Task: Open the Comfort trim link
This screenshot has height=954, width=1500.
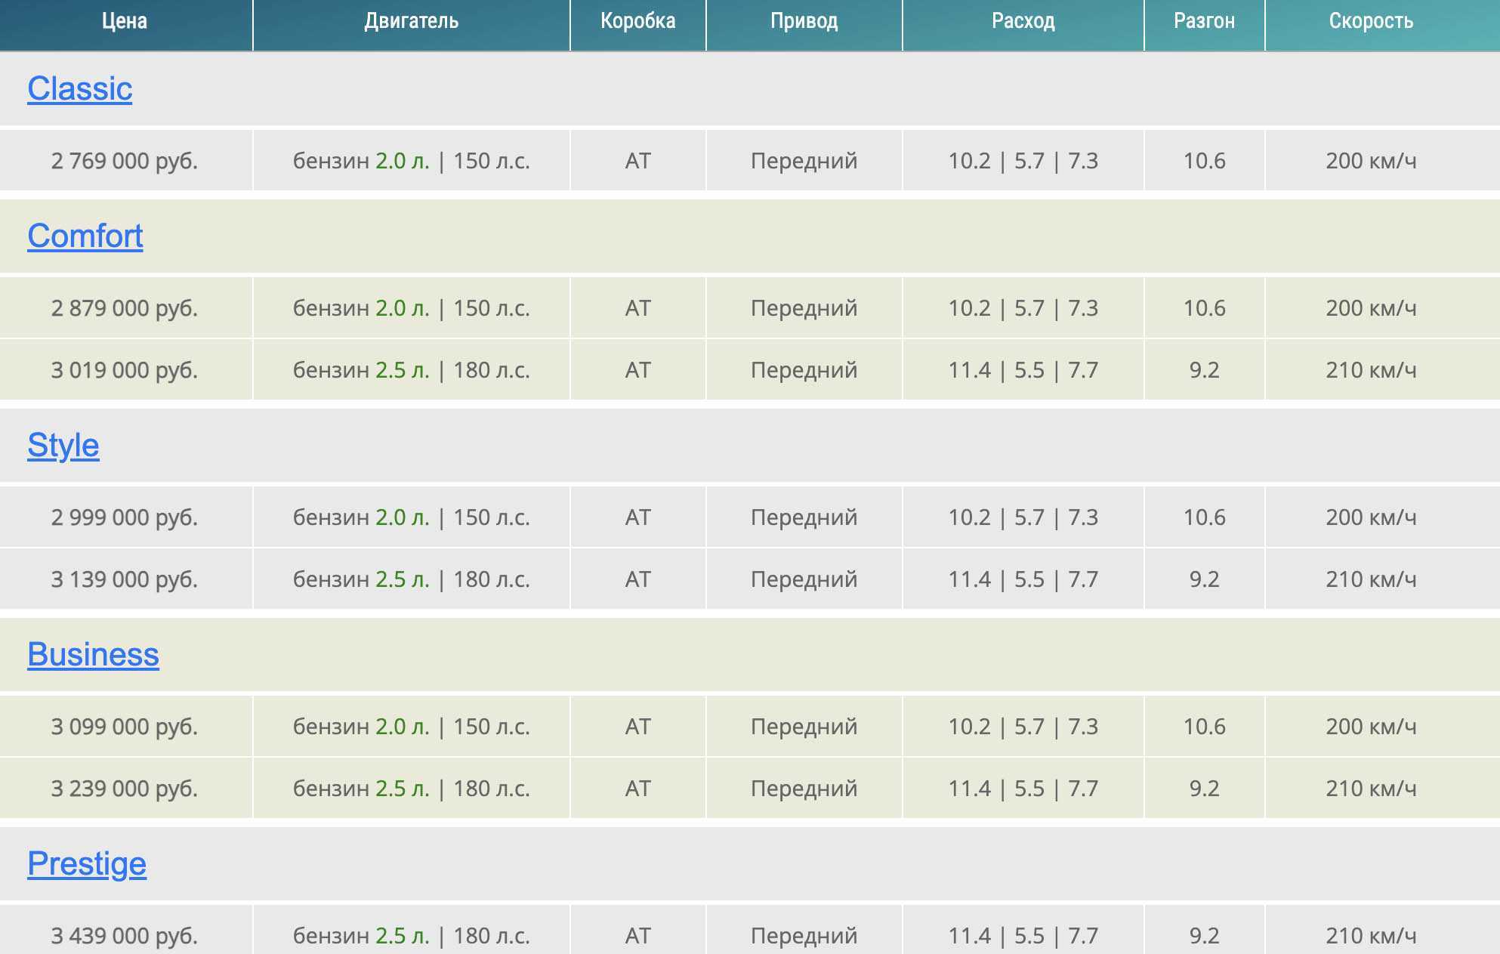Action: 85,236
